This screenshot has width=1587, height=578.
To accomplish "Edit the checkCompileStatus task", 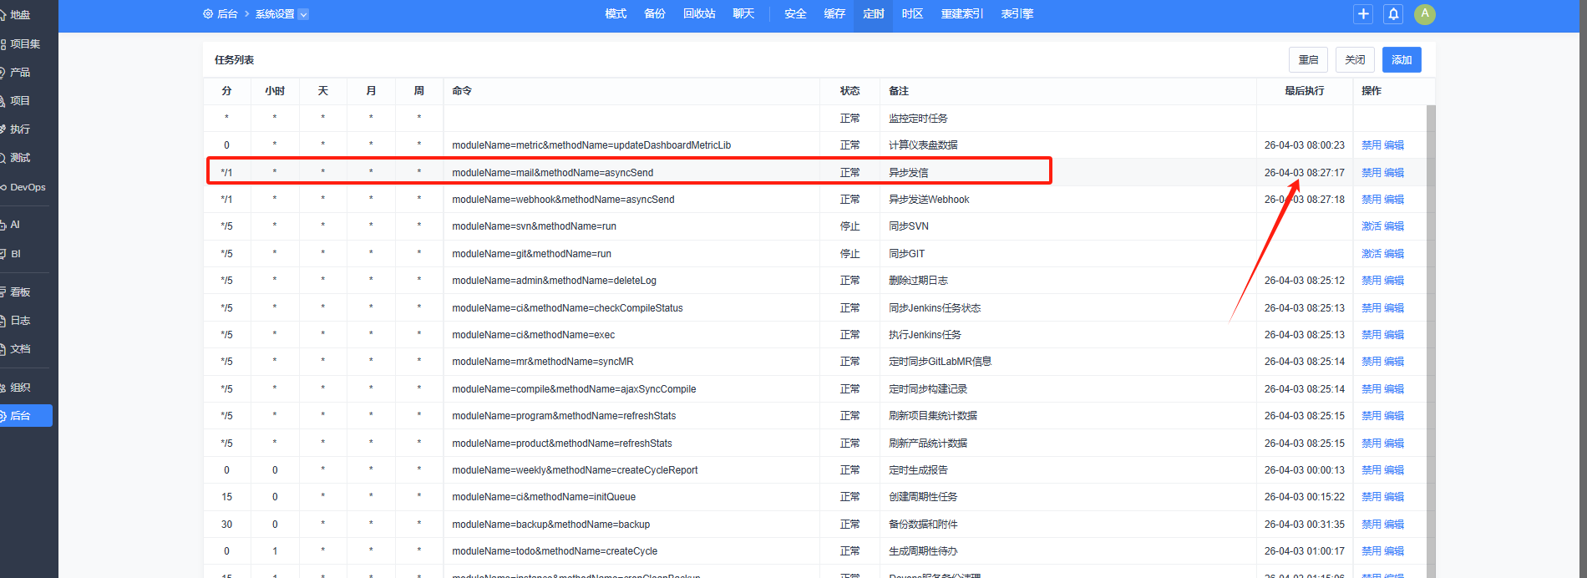I will 1394,308.
